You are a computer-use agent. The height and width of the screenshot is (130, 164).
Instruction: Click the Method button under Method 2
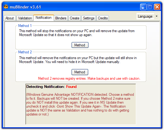coord(80,72)
